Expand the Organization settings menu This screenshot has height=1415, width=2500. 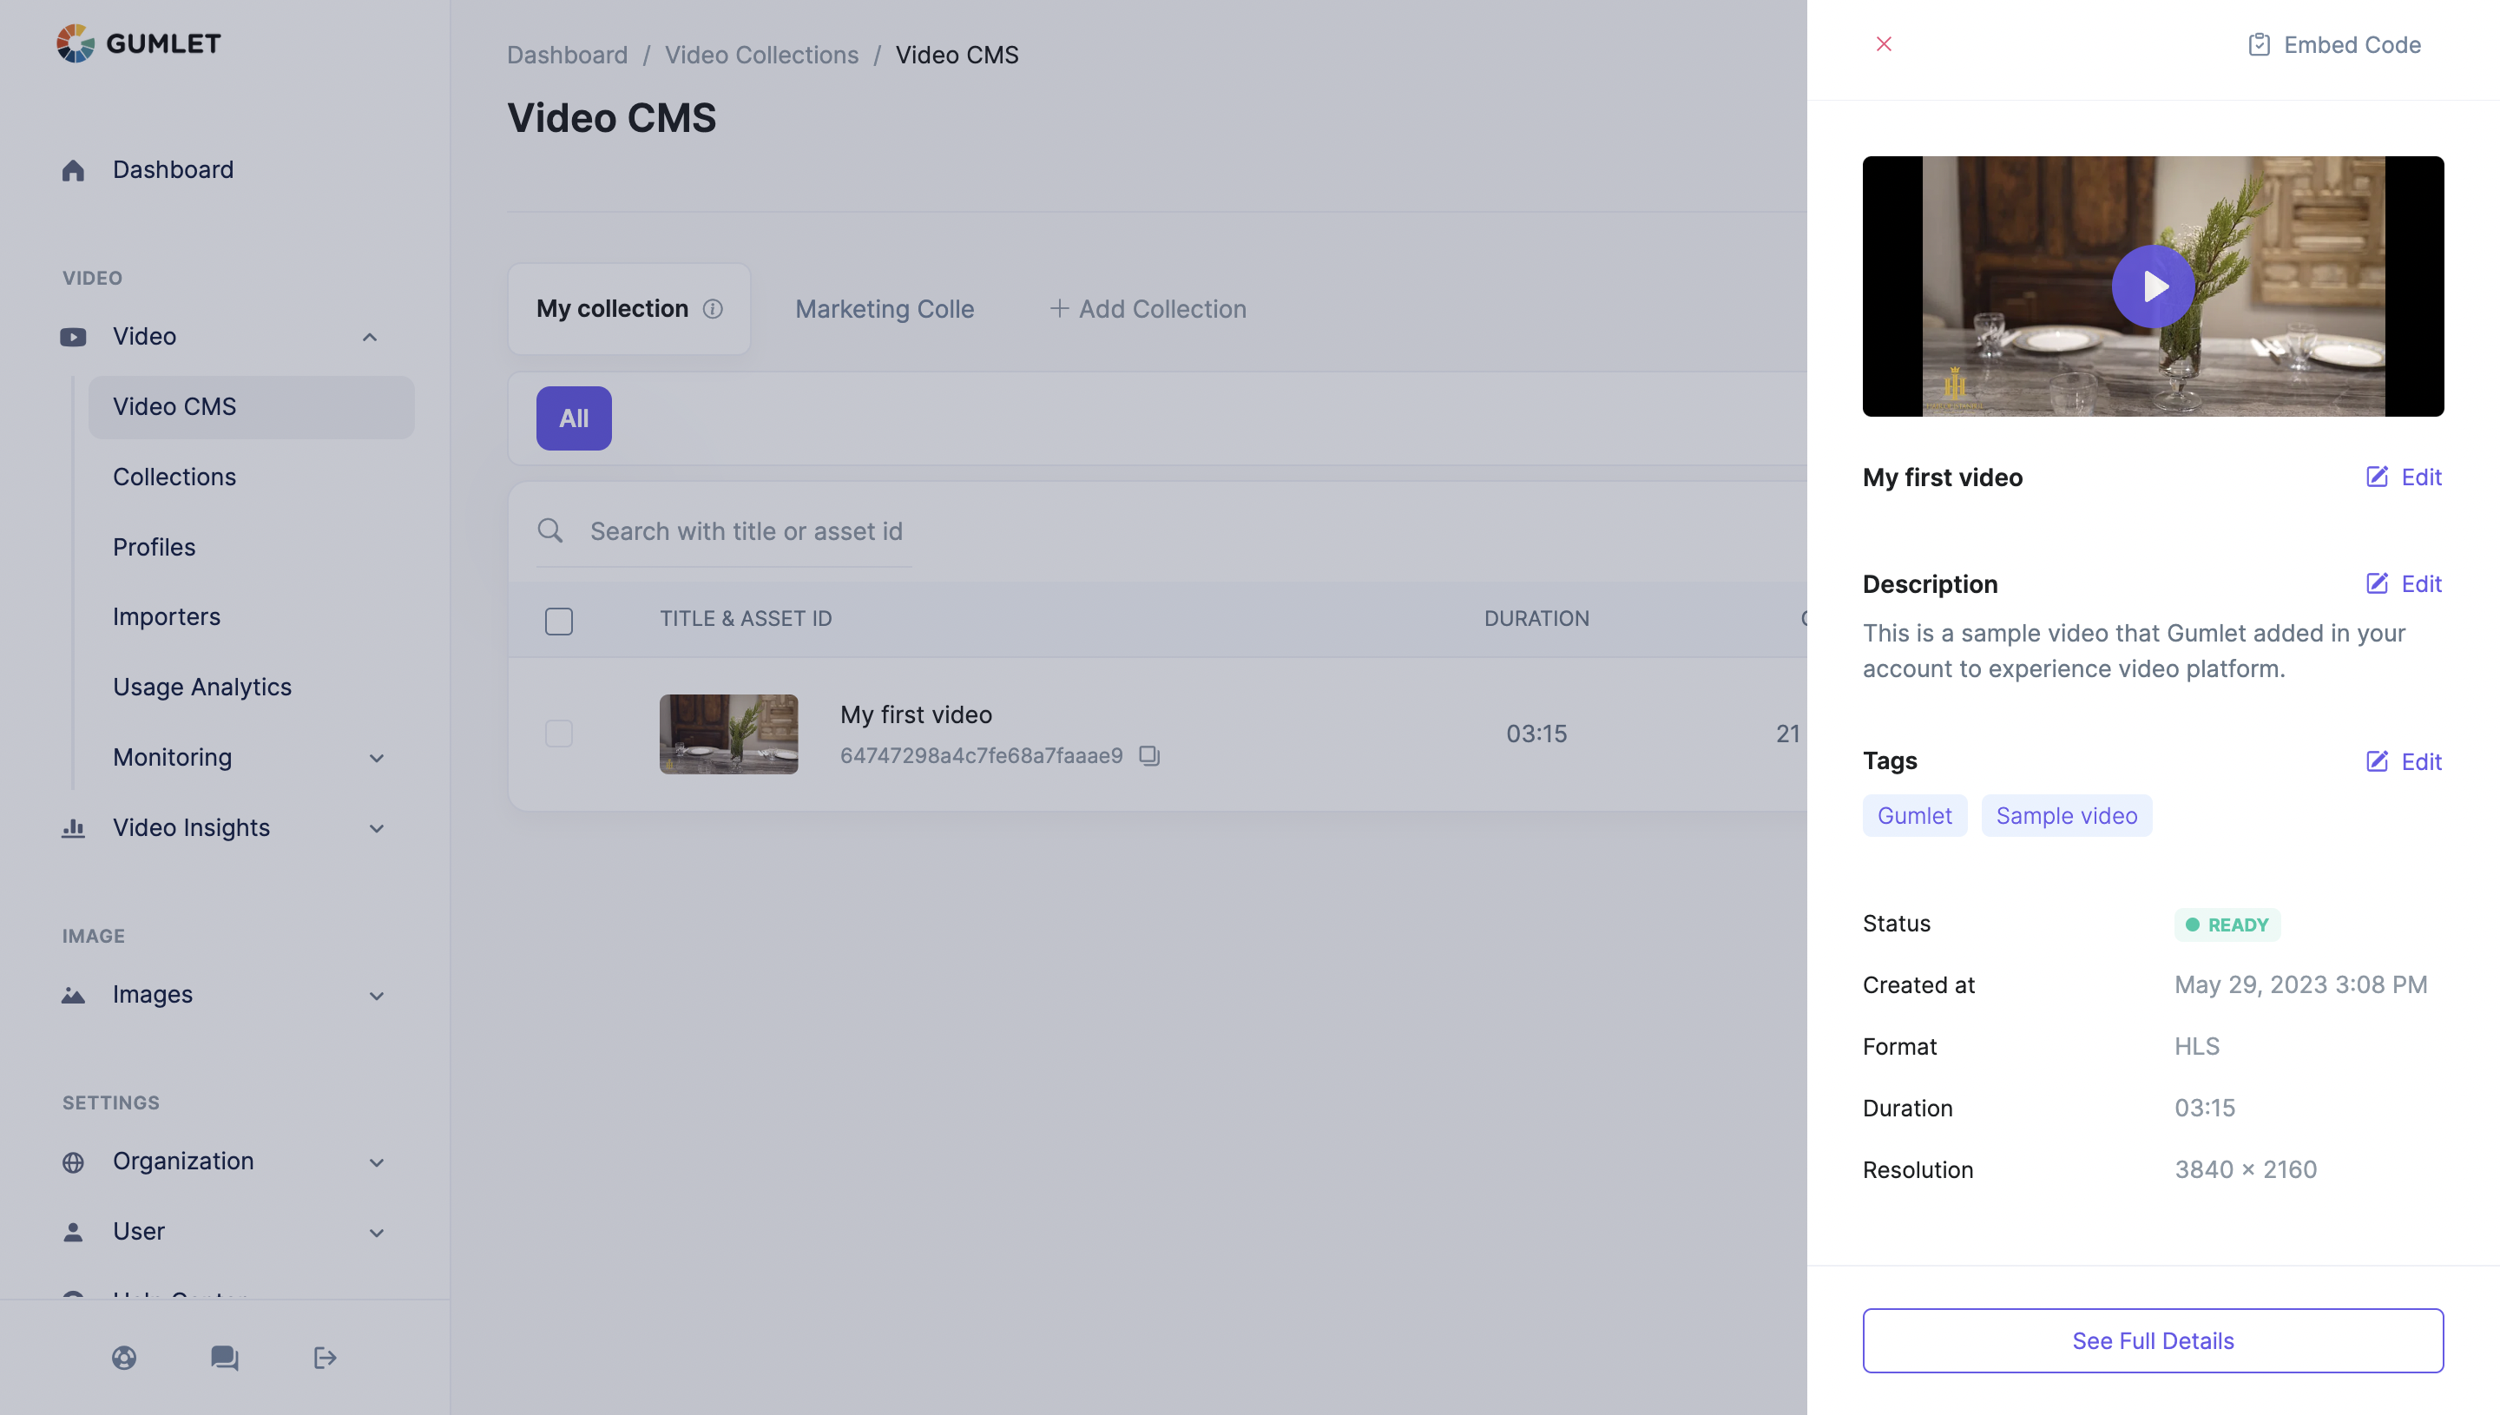[x=376, y=1162]
